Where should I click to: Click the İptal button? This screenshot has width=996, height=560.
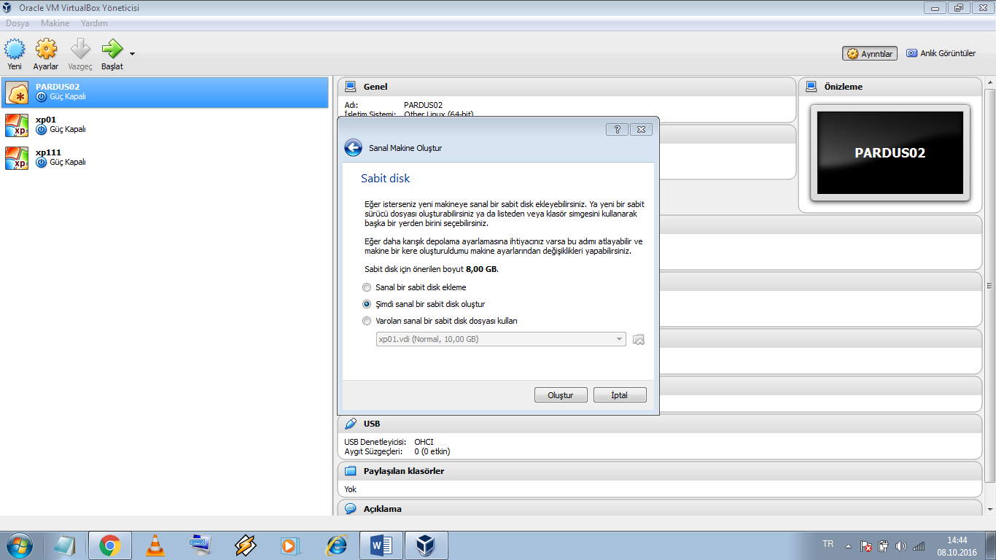[620, 395]
